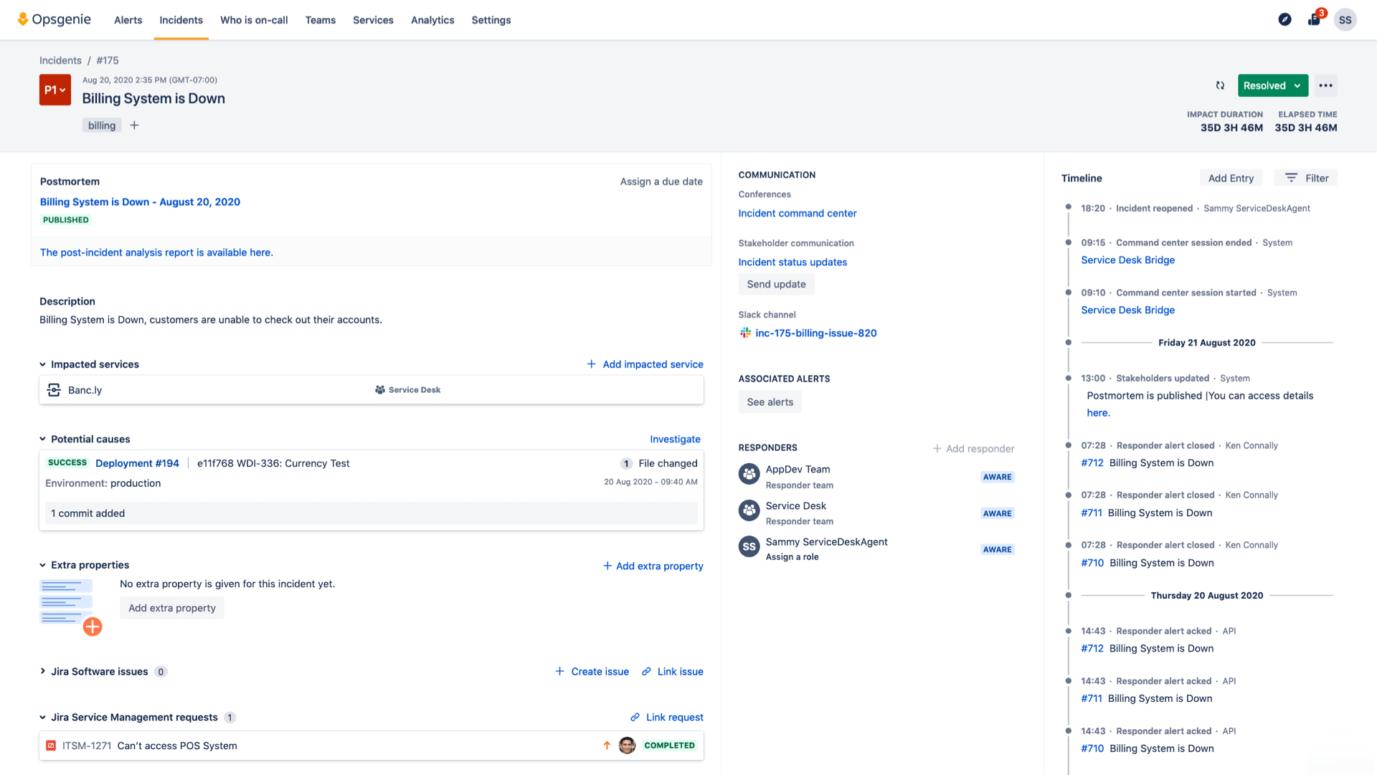Click the refresh/sync icon near Resolved

(x=1220, y=85)
